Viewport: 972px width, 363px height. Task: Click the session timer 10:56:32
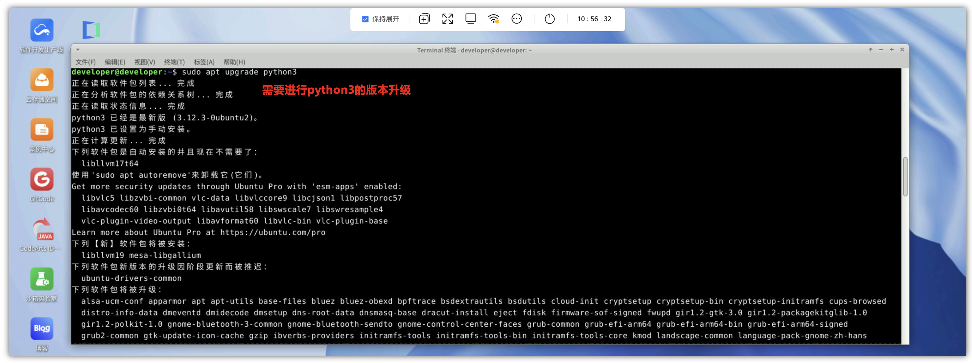[594, 19]
